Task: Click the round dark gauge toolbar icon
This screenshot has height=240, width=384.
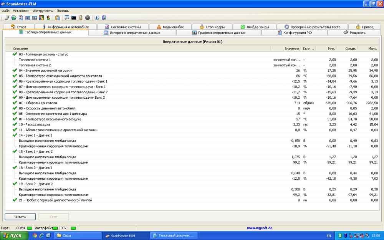Action: [88, 18]
